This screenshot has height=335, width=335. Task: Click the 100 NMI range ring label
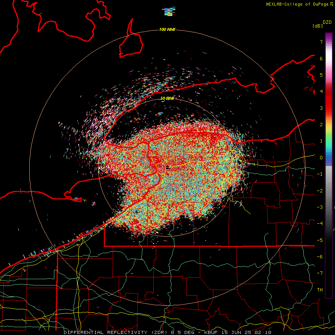(167, 29)
